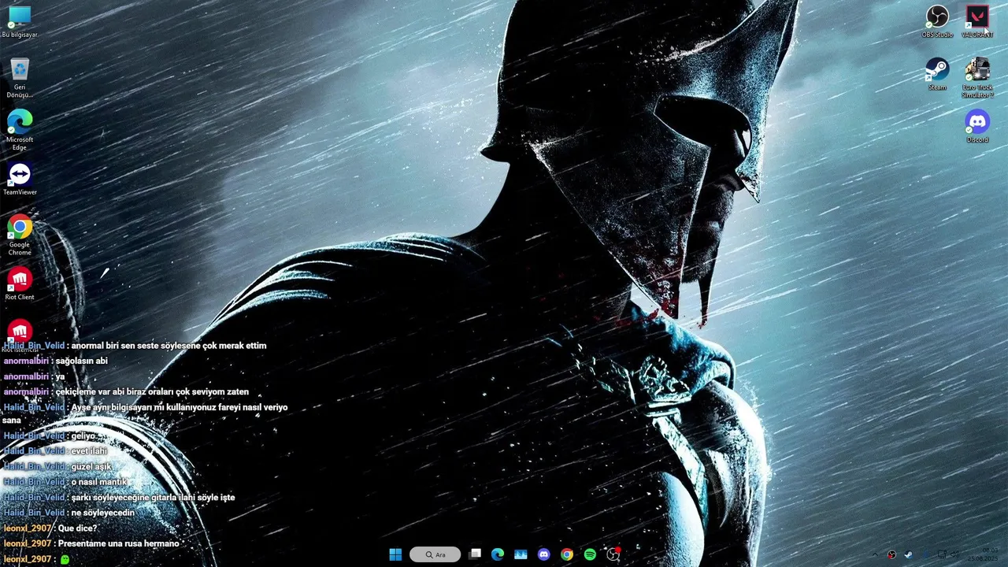Open Task View from the taskbar
This screenshot has width=1008, height=567.
475,554
